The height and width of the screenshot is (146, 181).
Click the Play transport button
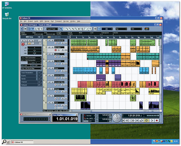(152, 121)
